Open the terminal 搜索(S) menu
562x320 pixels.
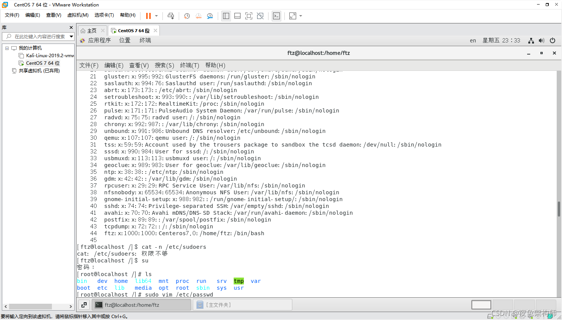pos(164,66)
